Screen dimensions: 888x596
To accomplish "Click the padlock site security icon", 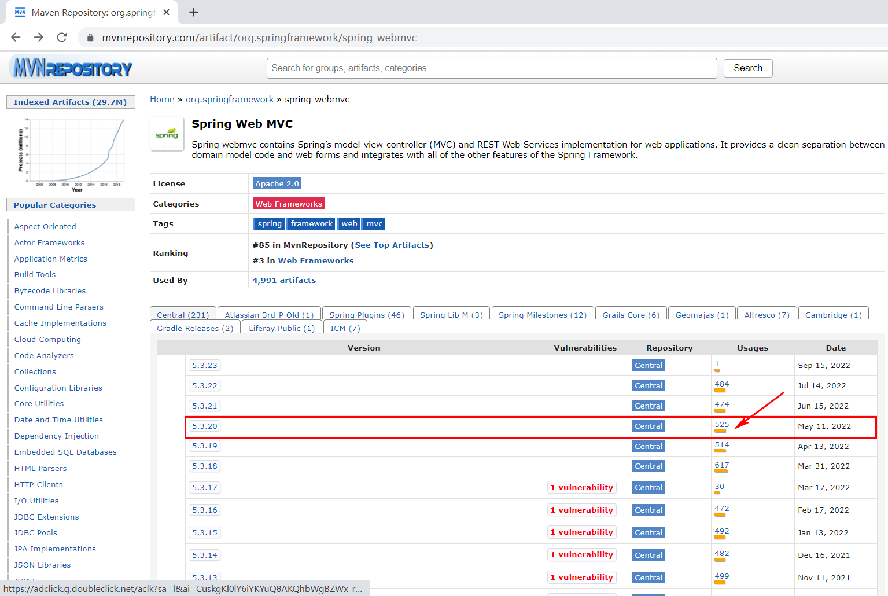I will click(90, 38).
